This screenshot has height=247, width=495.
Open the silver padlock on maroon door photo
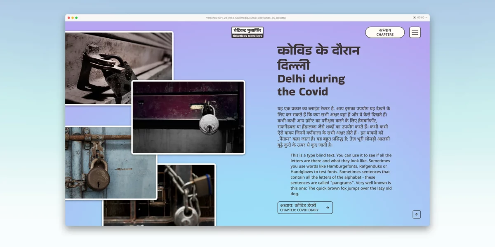[188, 117]
